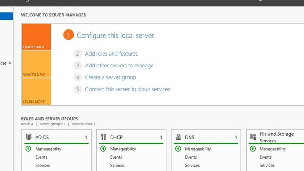The width and height of the screenshot is (304, 171).
Task: Open the LEARN MORE tile
Action: [37, 92]
